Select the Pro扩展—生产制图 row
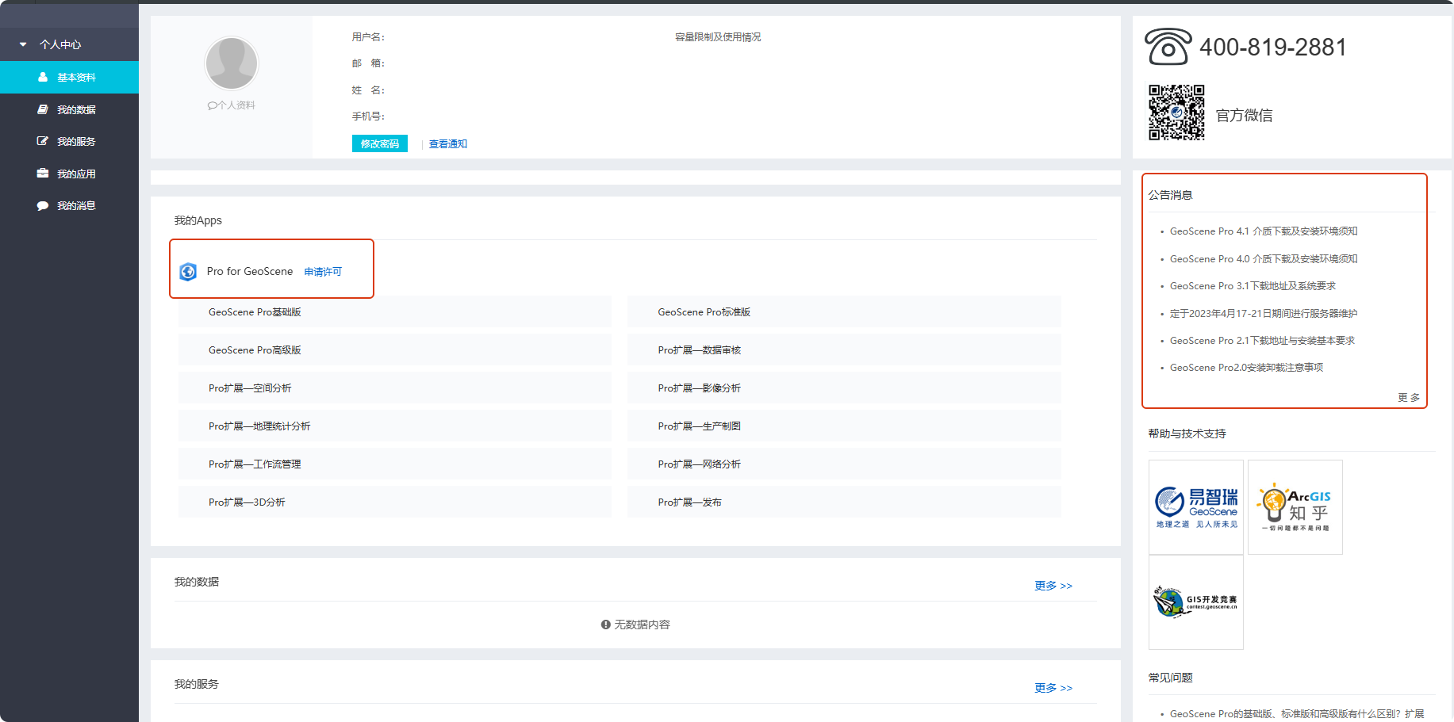Screen dimensions: 1454x722 pyautogui.click(x=844, y=426)
